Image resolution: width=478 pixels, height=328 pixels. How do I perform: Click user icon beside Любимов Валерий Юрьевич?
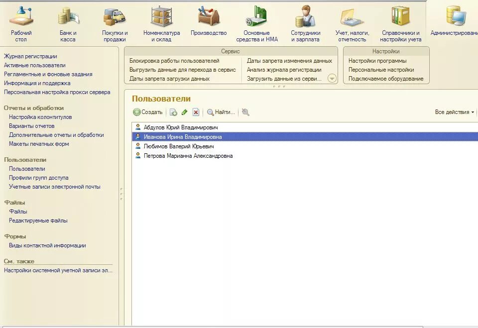[x=138, y=146]
